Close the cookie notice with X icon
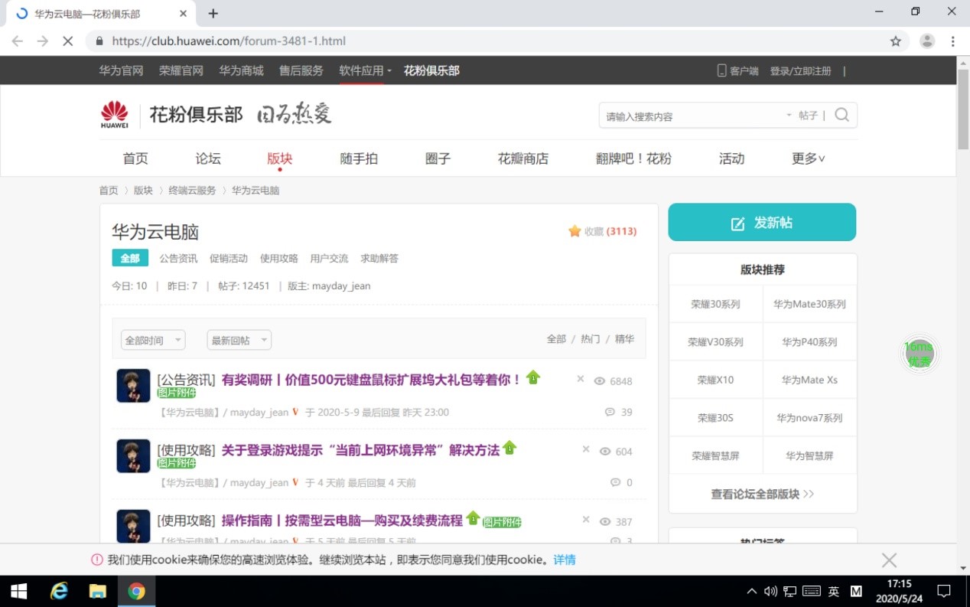Viewport: 970px width, 607px height. [889, 560]
